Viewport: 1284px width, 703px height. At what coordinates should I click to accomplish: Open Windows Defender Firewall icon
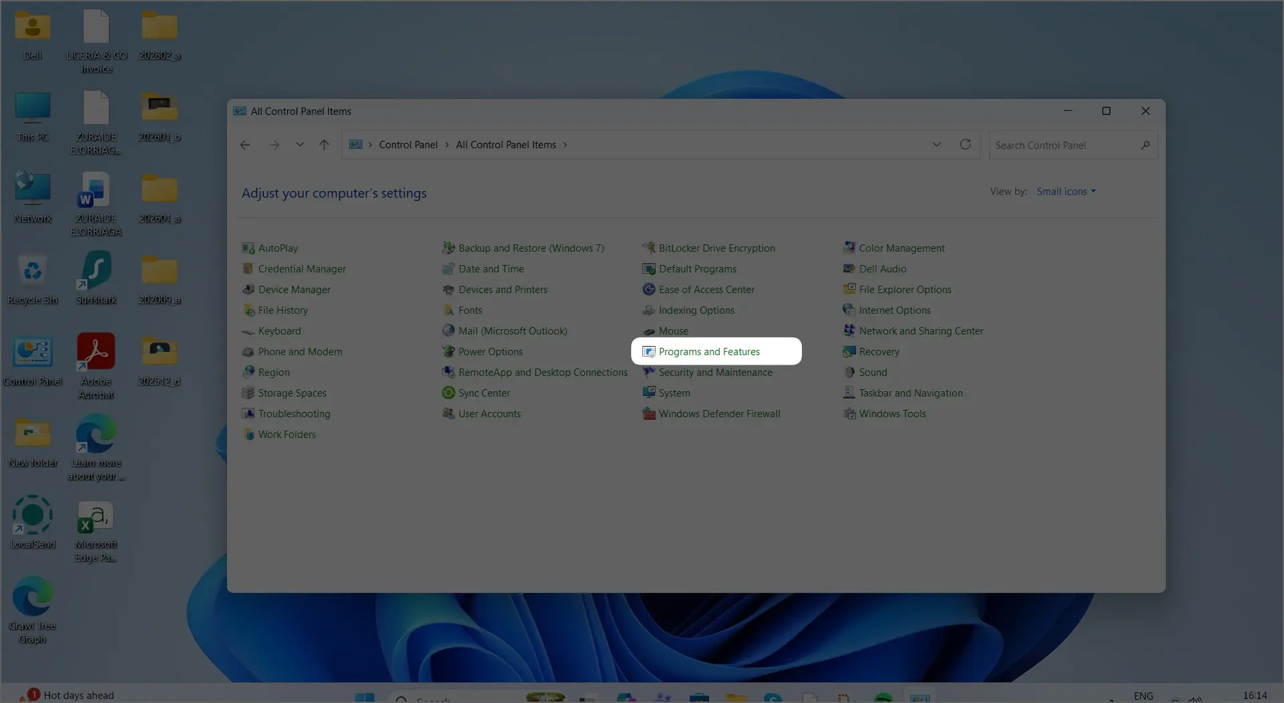[x=648, y=414]
